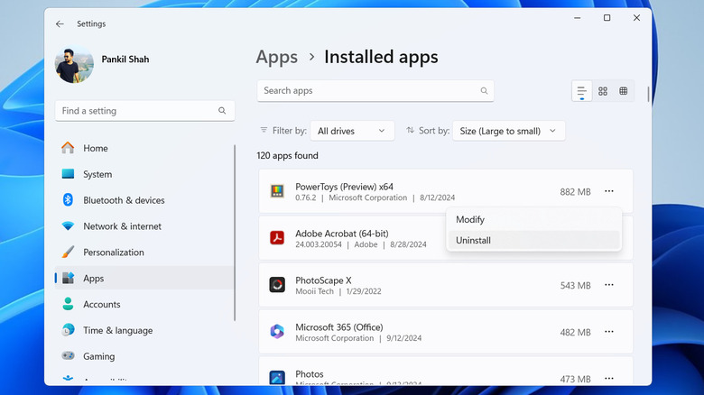704x395 pixels.
Task: Click the back arrow in Settings
Action: 60,24
